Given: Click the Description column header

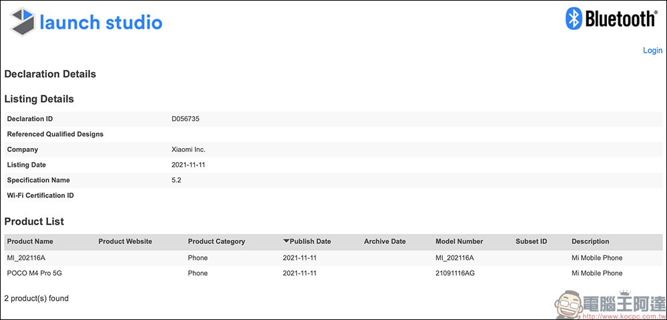Looking at the screenshot, I should (590, 241).
